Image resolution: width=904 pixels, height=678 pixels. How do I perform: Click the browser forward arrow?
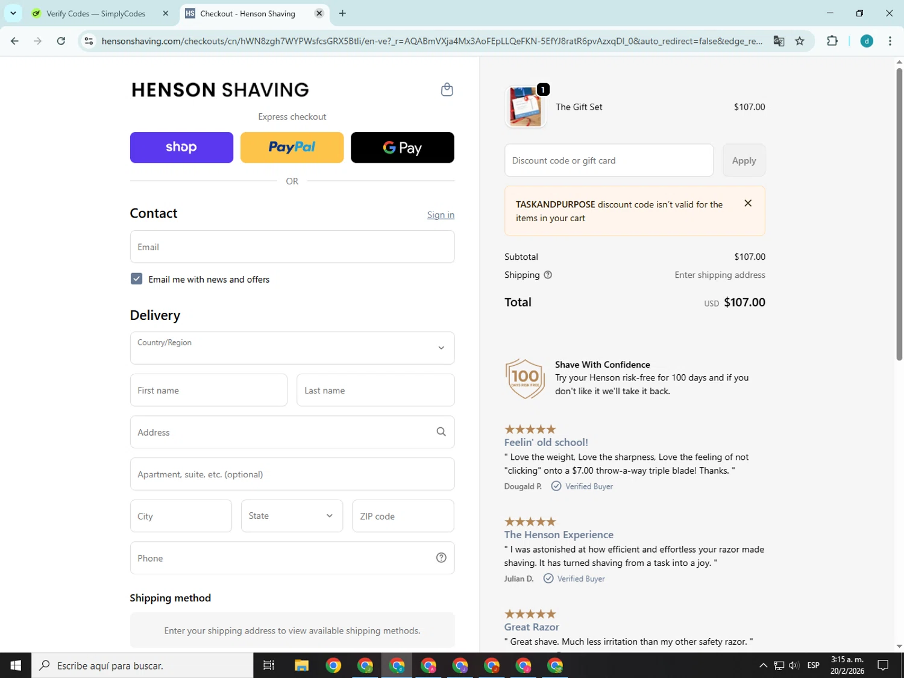pos(37,41)
